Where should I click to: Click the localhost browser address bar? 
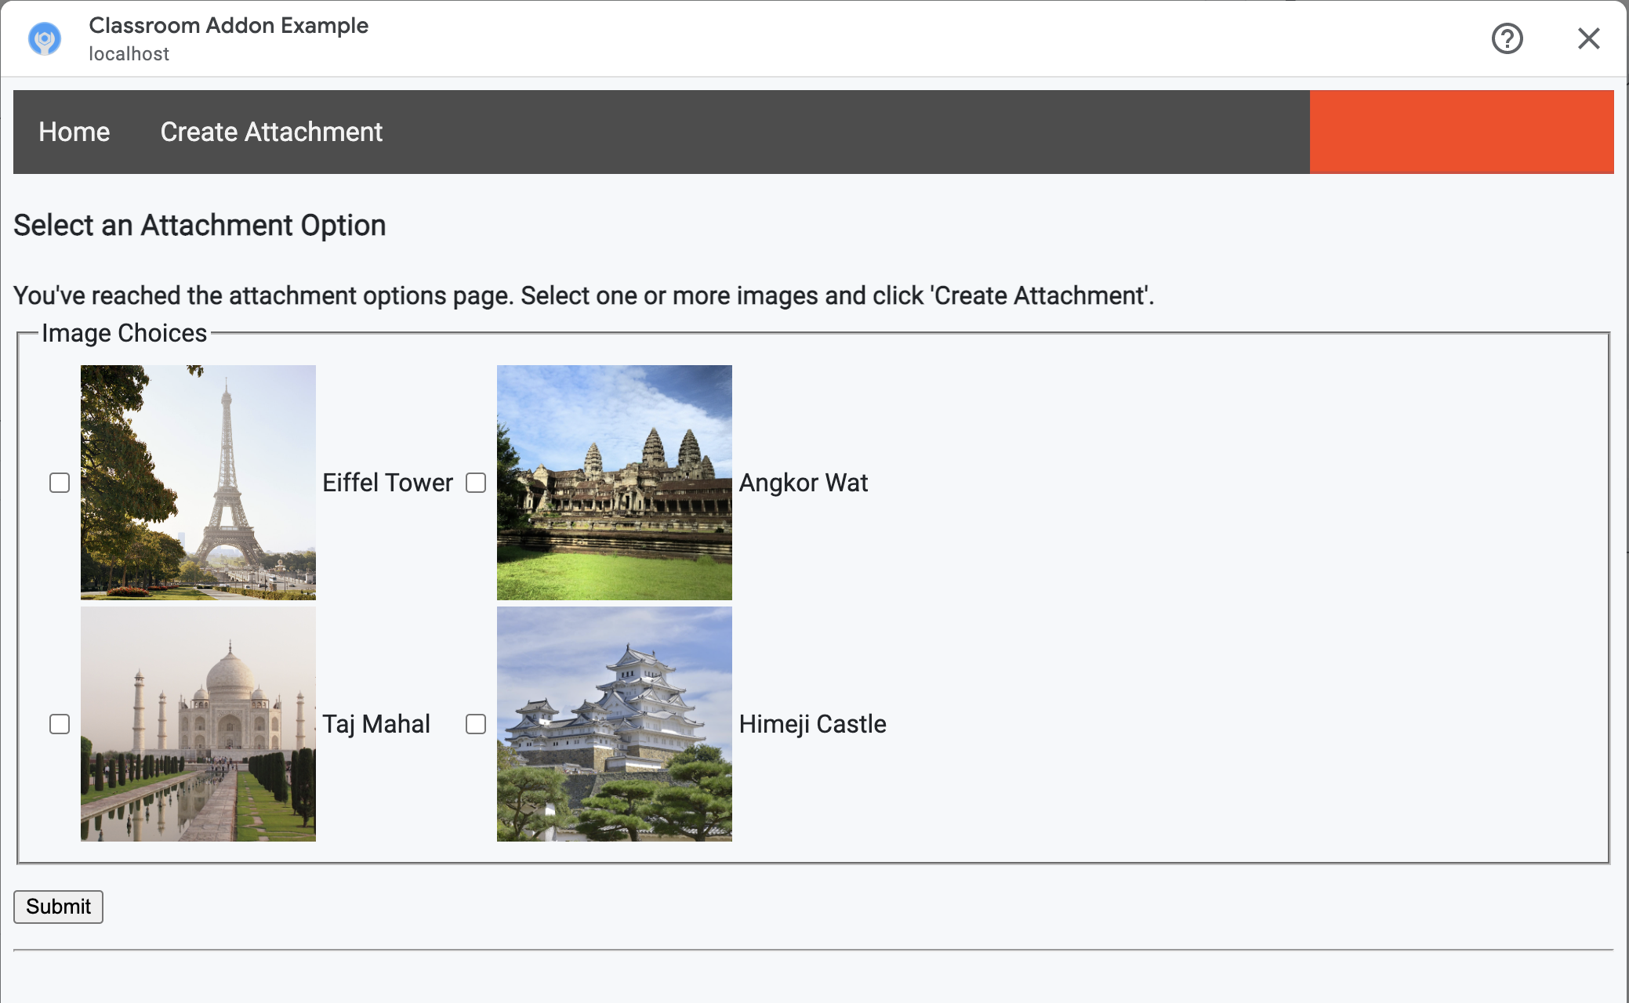tap(129, 53)
